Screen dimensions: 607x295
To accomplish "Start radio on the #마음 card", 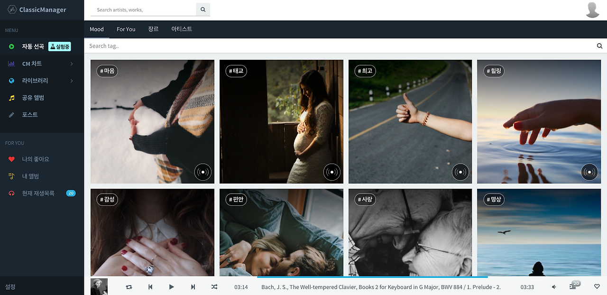I will [x=203, y=172].
